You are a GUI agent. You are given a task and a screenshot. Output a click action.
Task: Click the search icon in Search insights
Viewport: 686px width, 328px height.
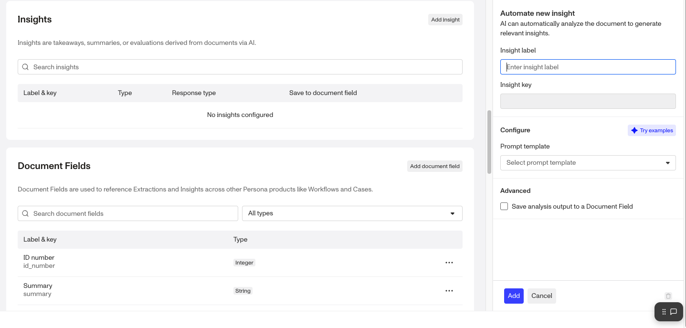click(26, 67)
